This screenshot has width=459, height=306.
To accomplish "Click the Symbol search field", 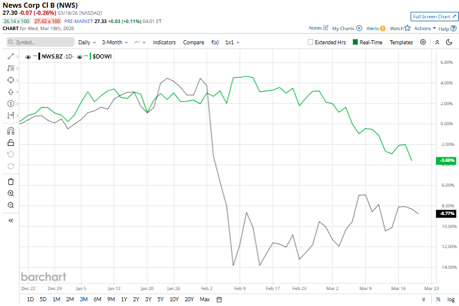I will 40,43.
